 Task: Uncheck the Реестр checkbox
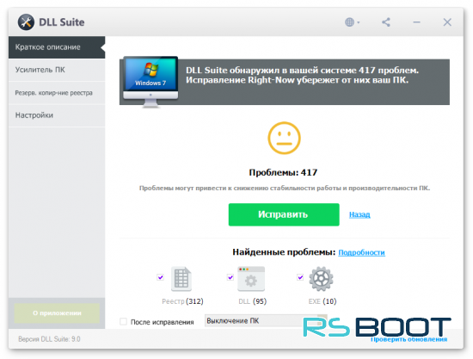tap(160, 277)
